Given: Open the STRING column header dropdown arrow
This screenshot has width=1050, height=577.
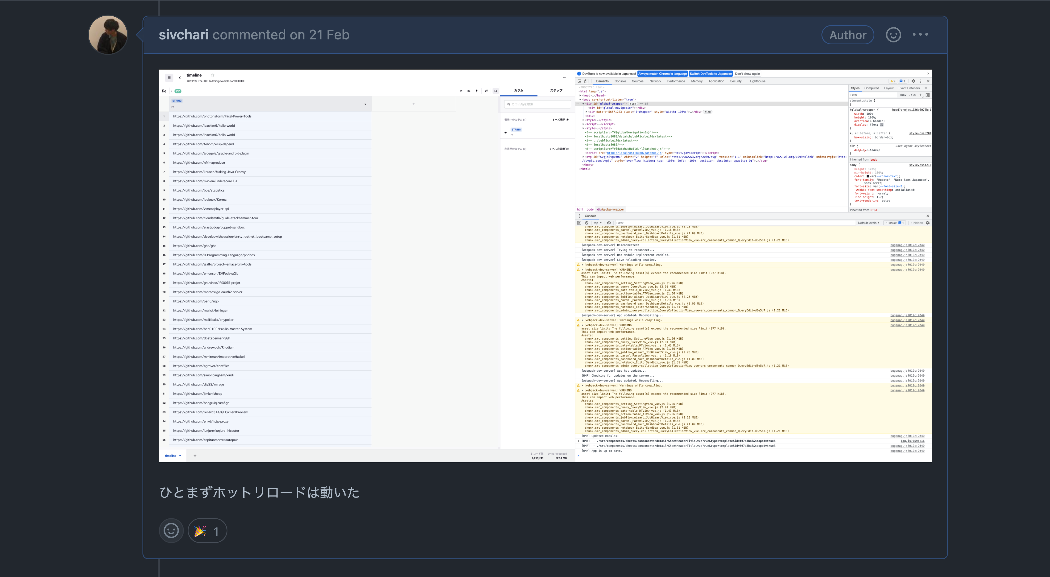Looking at the screenshot, I should [365, 104].
